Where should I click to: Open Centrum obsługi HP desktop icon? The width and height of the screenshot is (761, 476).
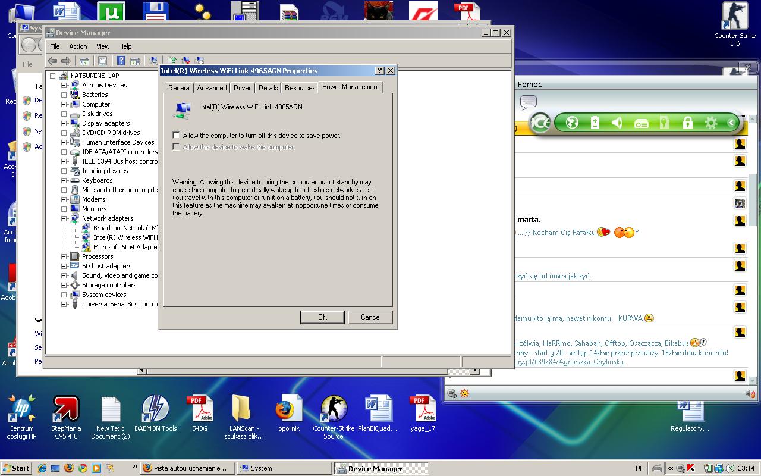(21, 417)
